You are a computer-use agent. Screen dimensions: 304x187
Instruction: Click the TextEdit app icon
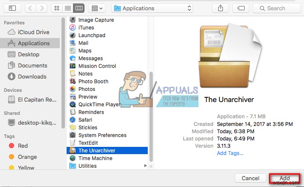(x=73, y=143)
